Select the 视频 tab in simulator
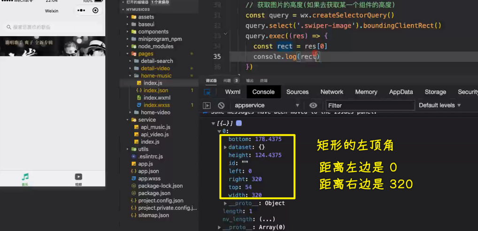 tap(78, 179)
